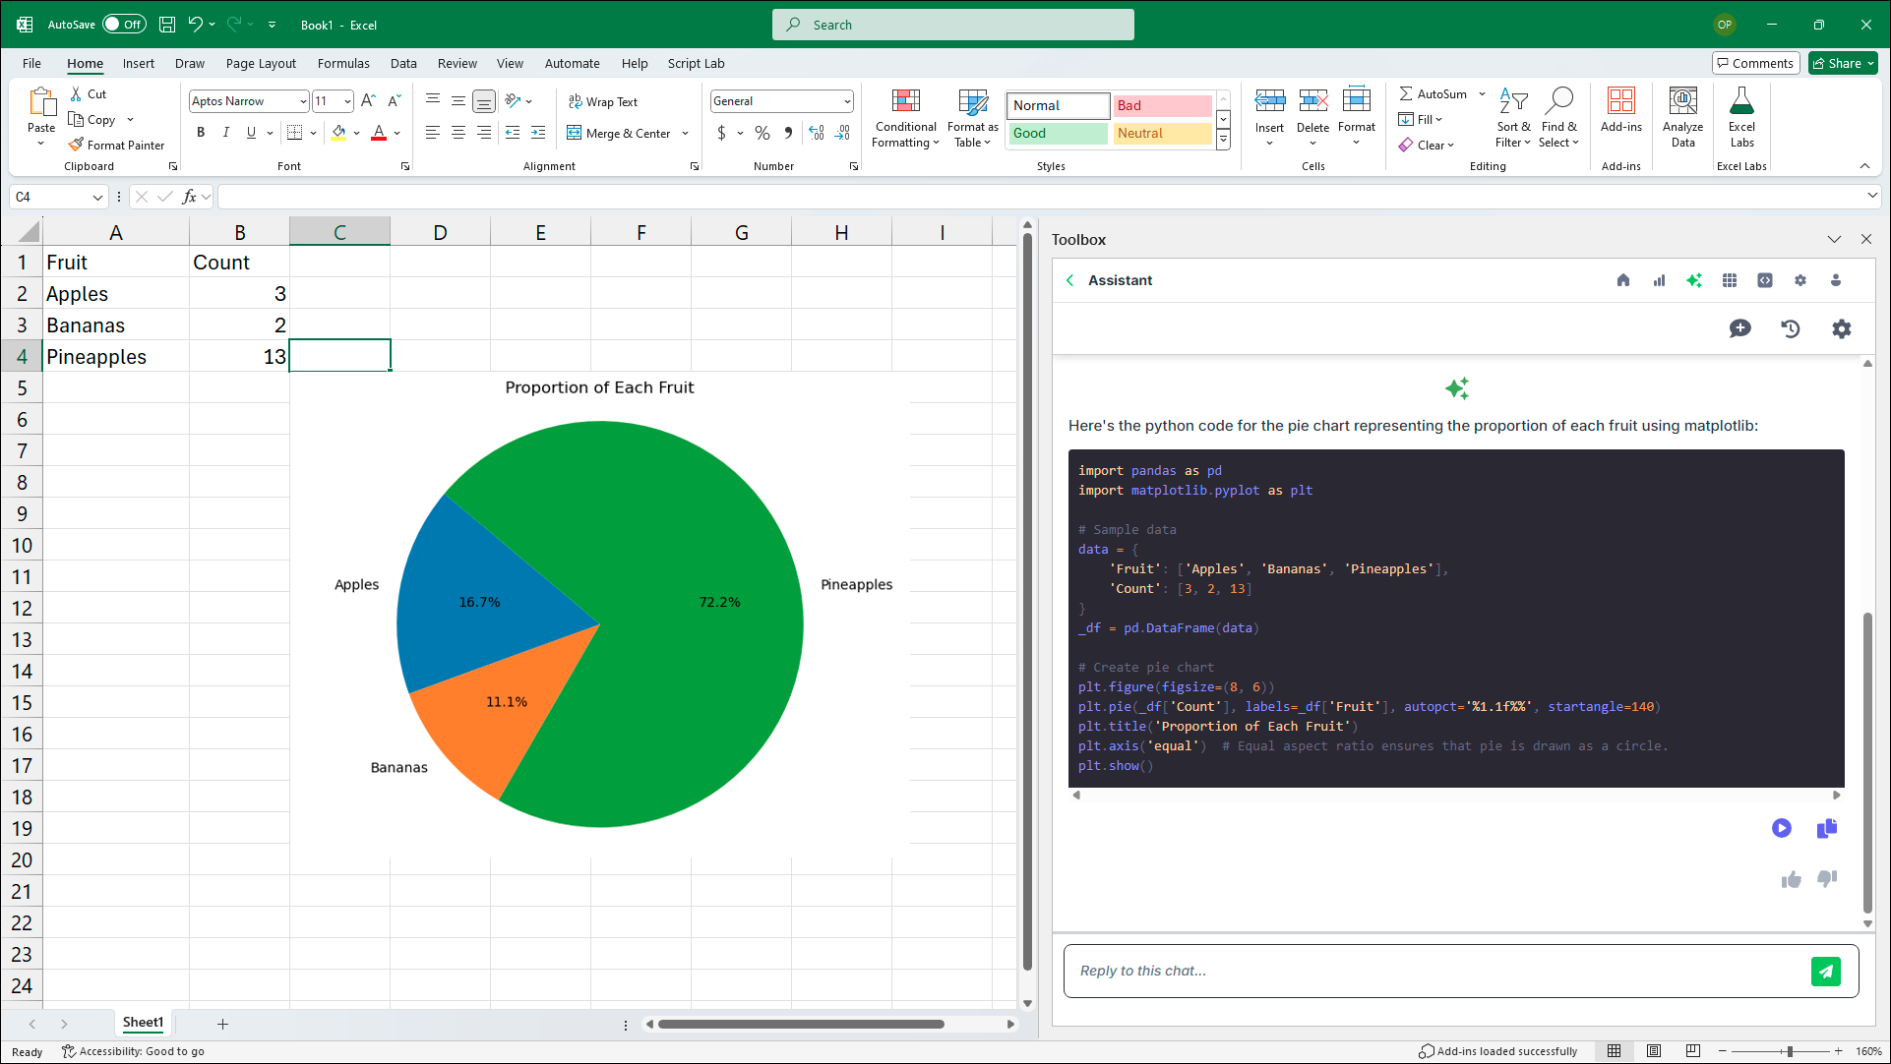The height and width of the screenshot is (1064, 1891).
Task: Open chat history clock icon
Action: point(1791,328)
